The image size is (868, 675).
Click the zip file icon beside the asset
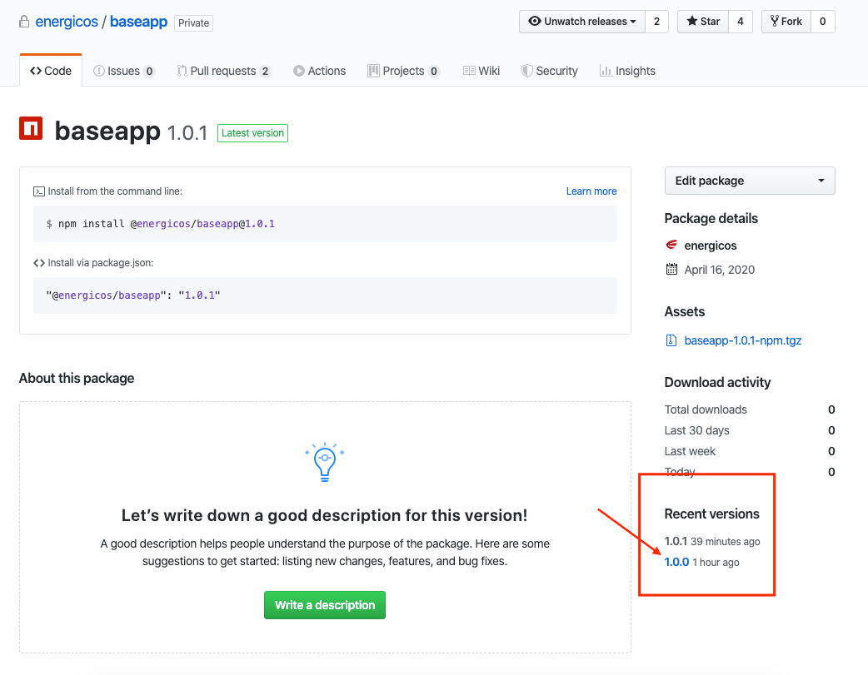pos(671,340)
